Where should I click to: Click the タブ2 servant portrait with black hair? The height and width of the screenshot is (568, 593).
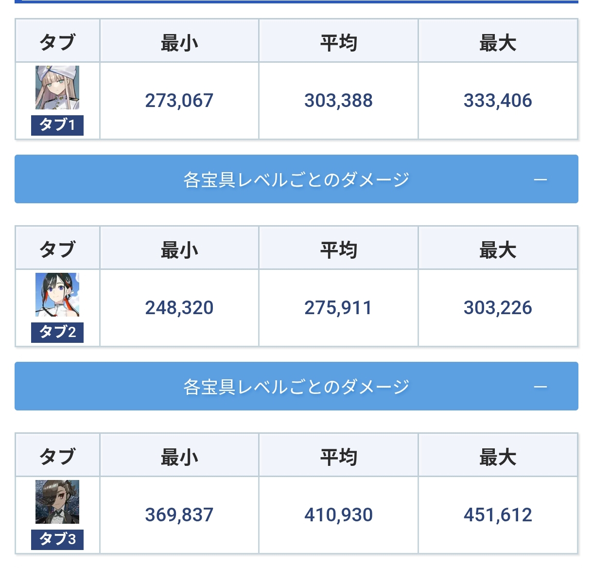coord(57,295)
